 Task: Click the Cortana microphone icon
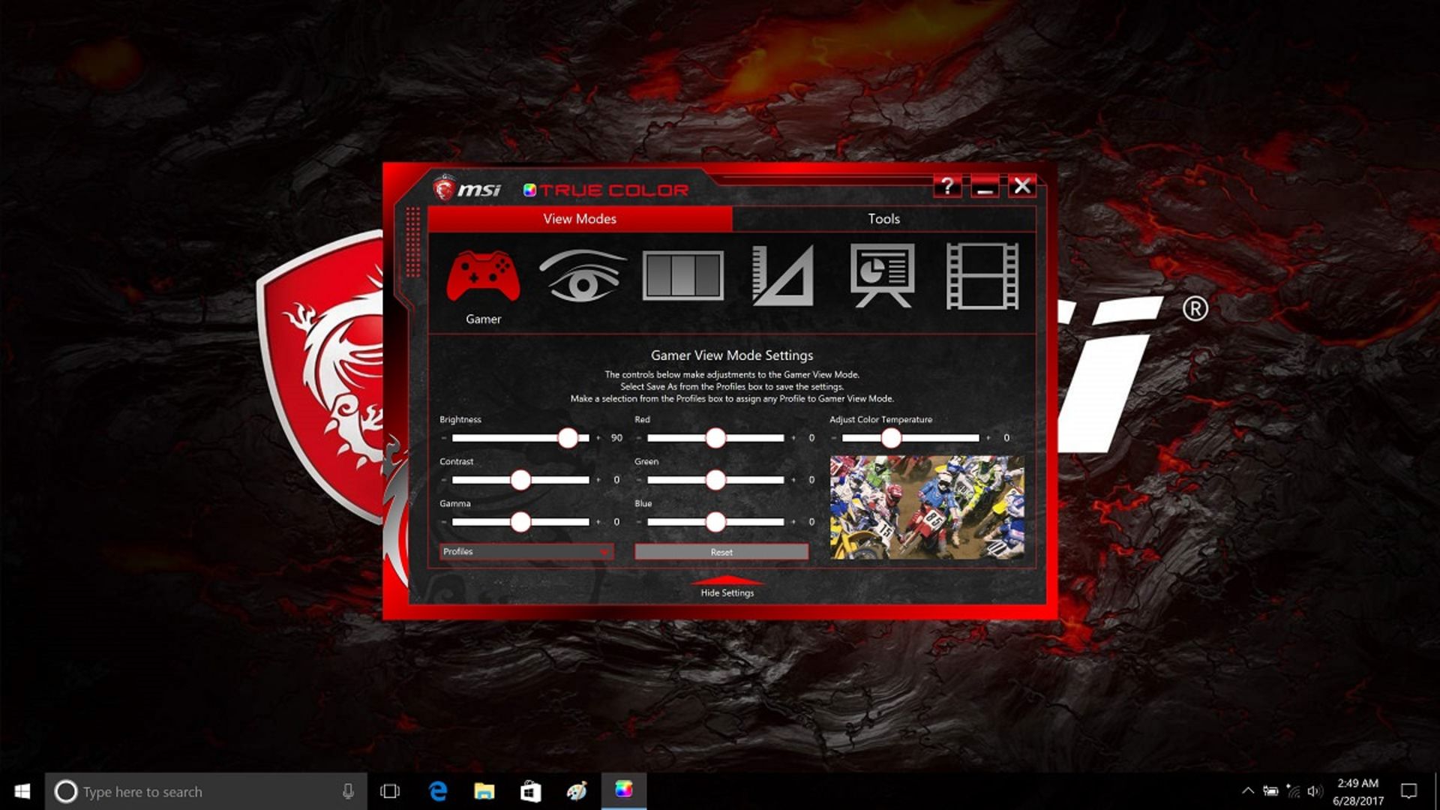coord(348,791)
